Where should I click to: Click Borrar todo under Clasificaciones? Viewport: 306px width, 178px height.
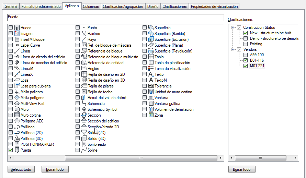[x=242, y=169]
